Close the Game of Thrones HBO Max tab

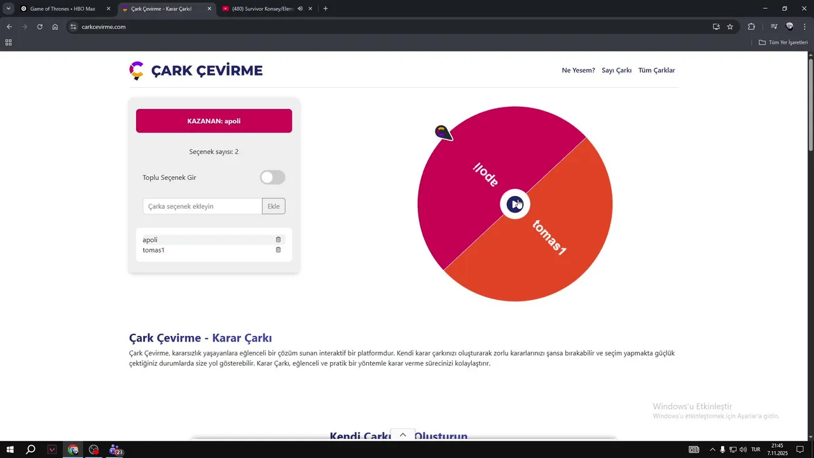pos(109,9)
